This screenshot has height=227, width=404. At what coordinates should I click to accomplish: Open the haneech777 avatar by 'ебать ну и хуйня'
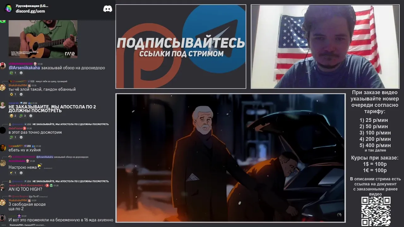(3, 148)
